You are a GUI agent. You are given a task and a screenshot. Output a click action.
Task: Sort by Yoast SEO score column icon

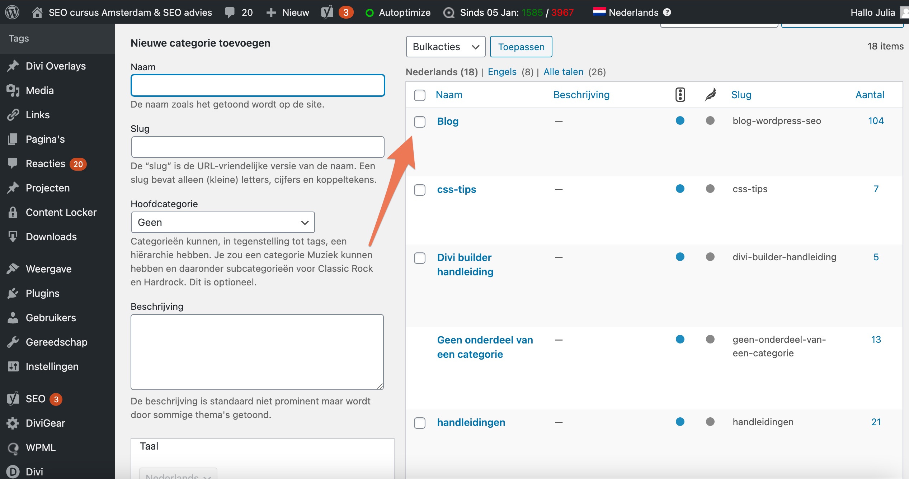(x=680, y=95)
